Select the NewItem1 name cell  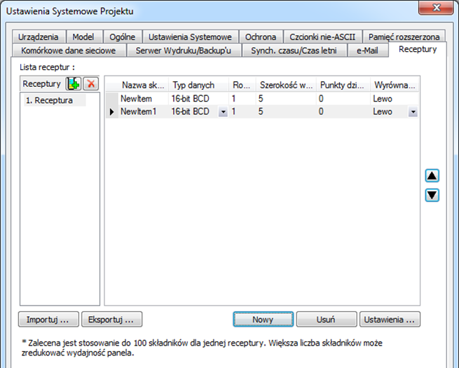point(143,111)
